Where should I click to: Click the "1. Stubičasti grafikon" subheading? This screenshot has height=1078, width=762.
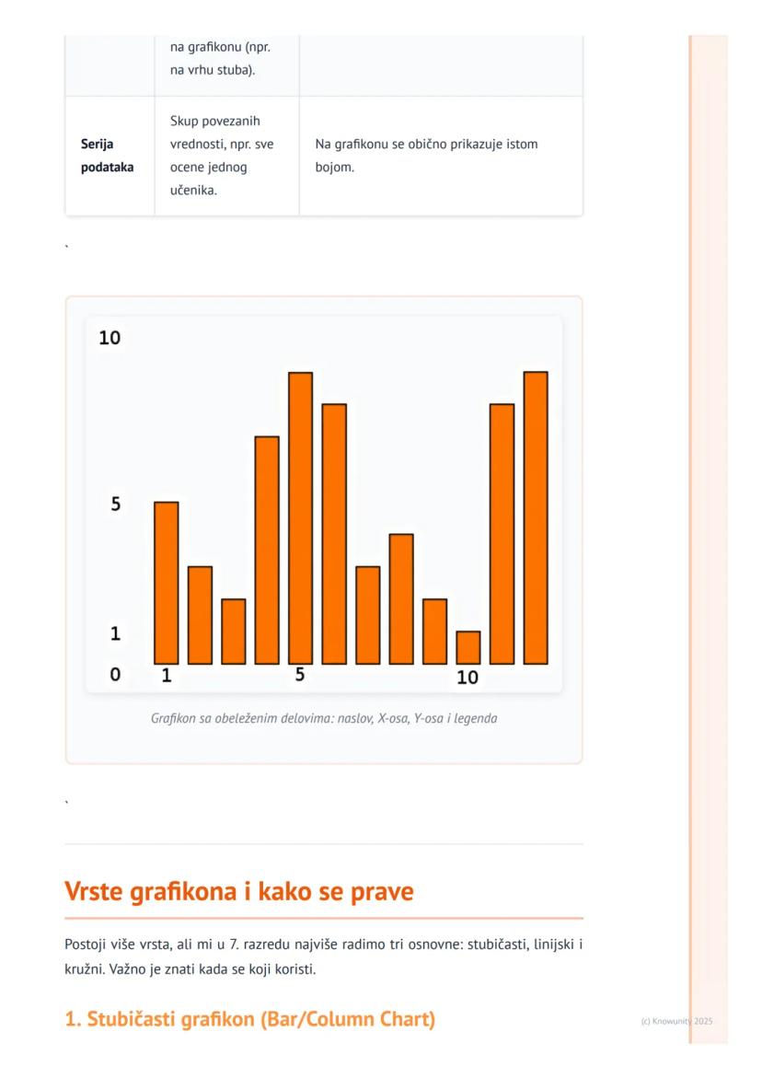(x=250, y=1019)
